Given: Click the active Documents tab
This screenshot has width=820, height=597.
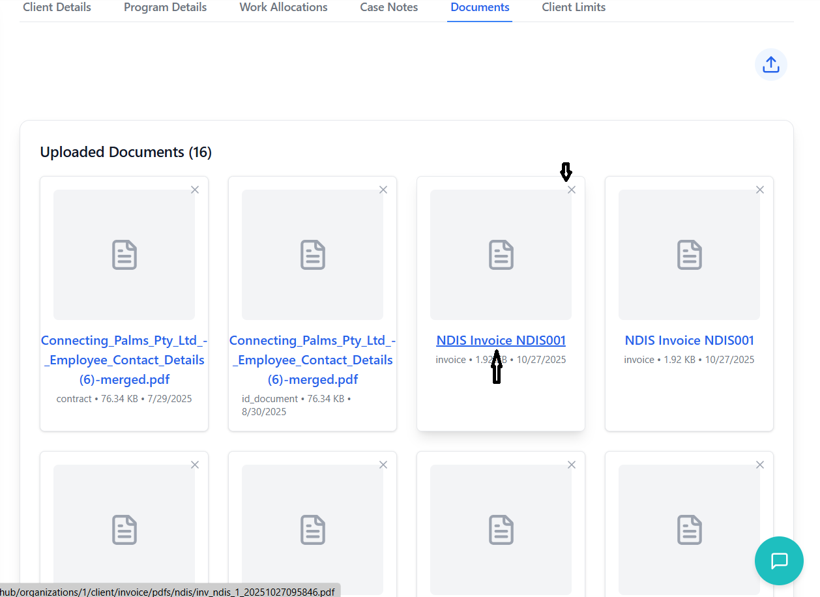Looking at the screenshot, I should coord(480,8).
